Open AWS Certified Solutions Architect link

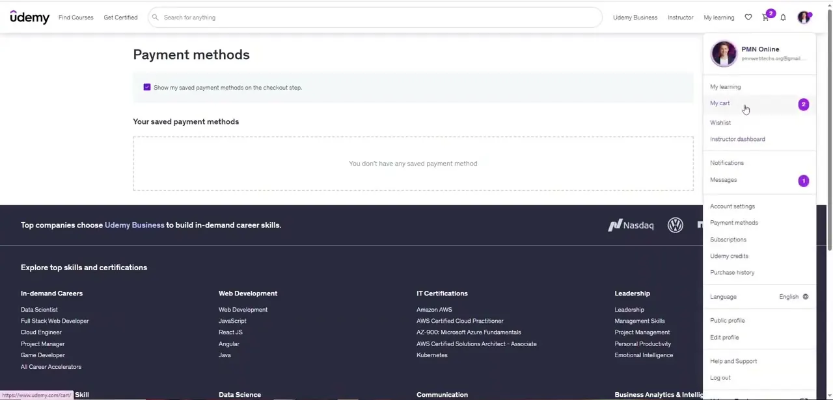click(476, 344)
